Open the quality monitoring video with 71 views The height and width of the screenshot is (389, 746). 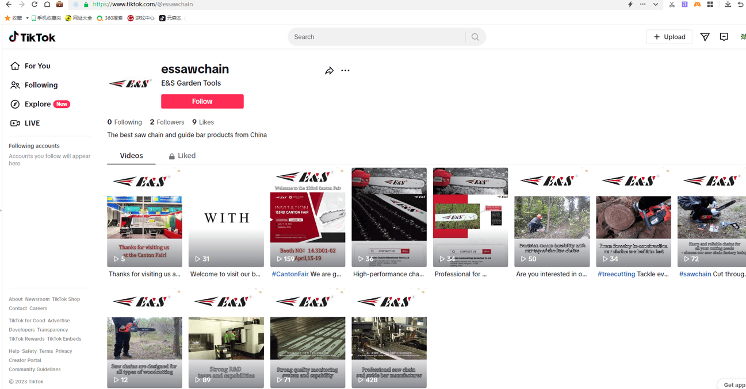(308, 338)
